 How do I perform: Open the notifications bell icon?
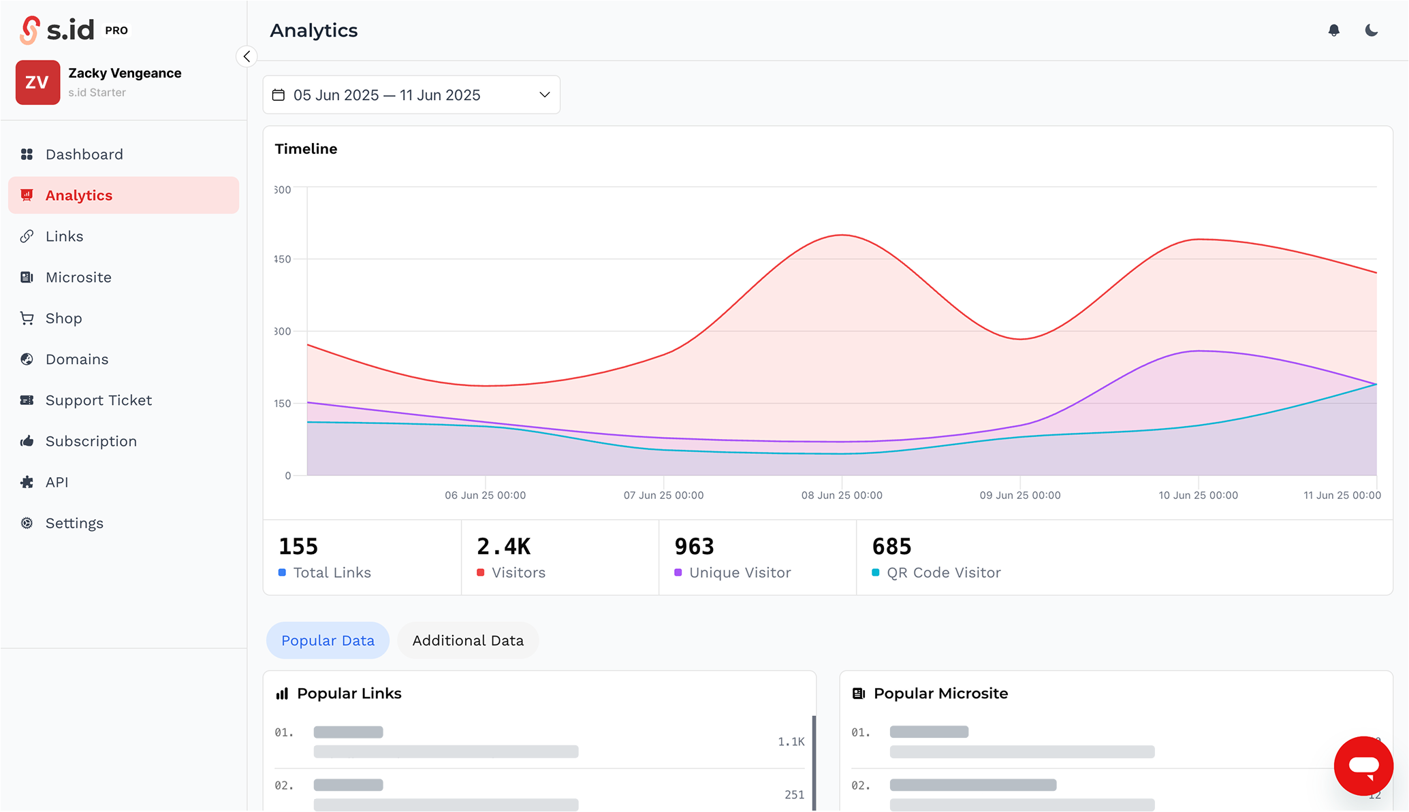coord(1333,31)
